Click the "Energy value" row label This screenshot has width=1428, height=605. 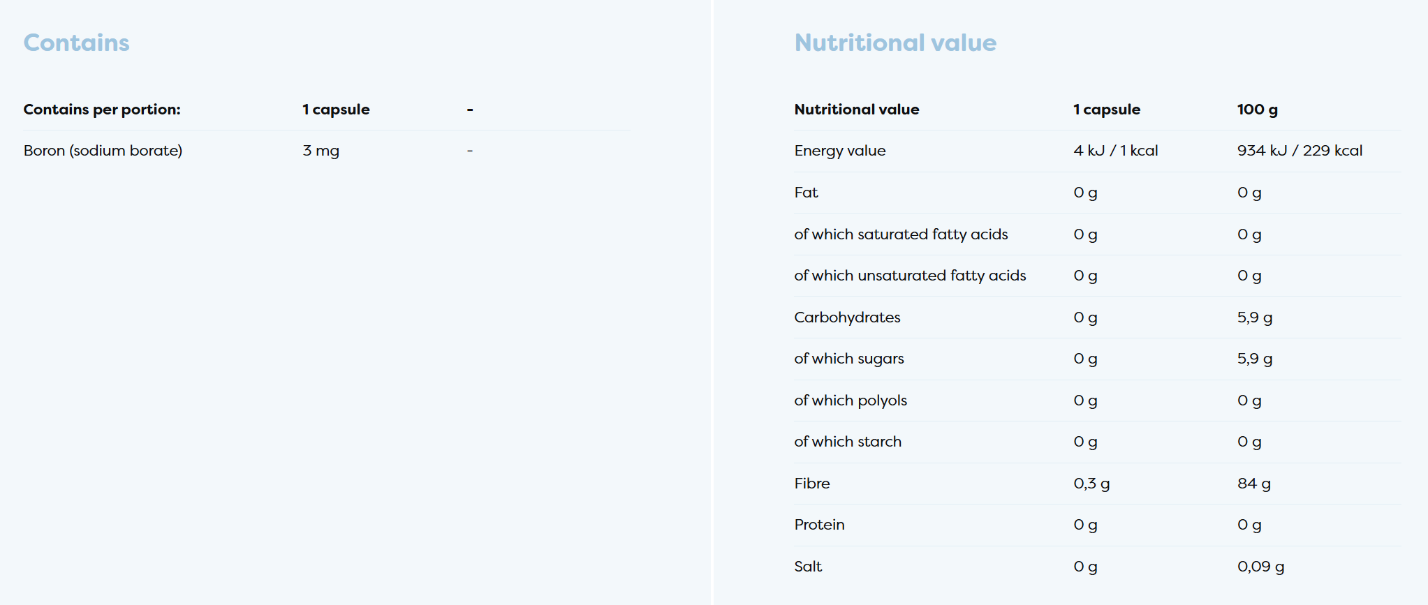pyautogui.click(x=839, y=151)
